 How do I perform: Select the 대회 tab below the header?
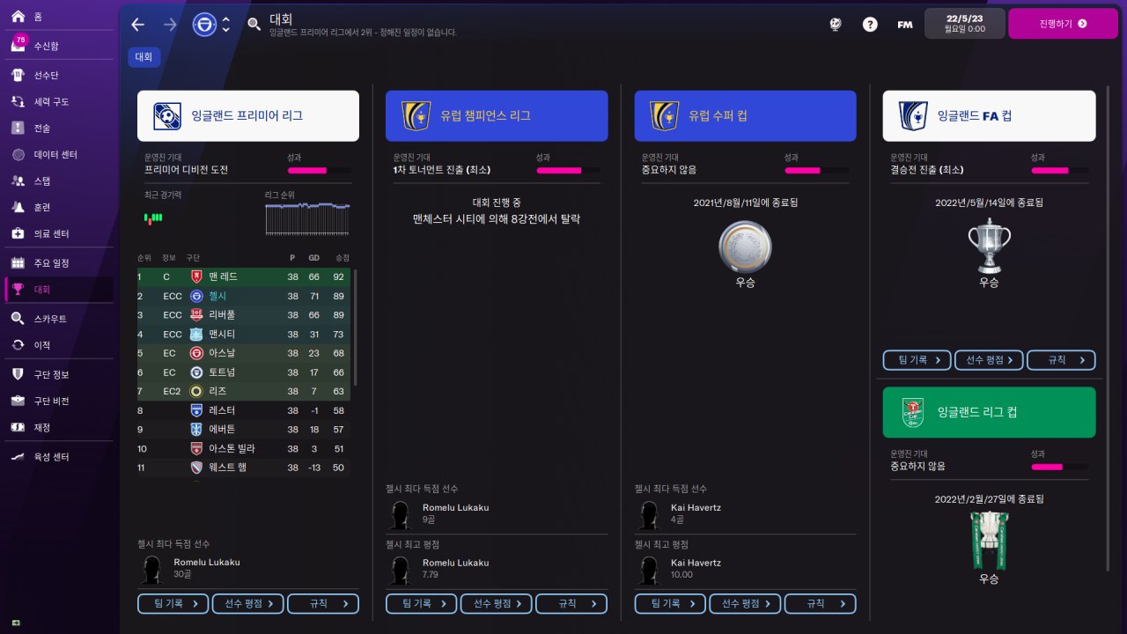pos(144,57)
